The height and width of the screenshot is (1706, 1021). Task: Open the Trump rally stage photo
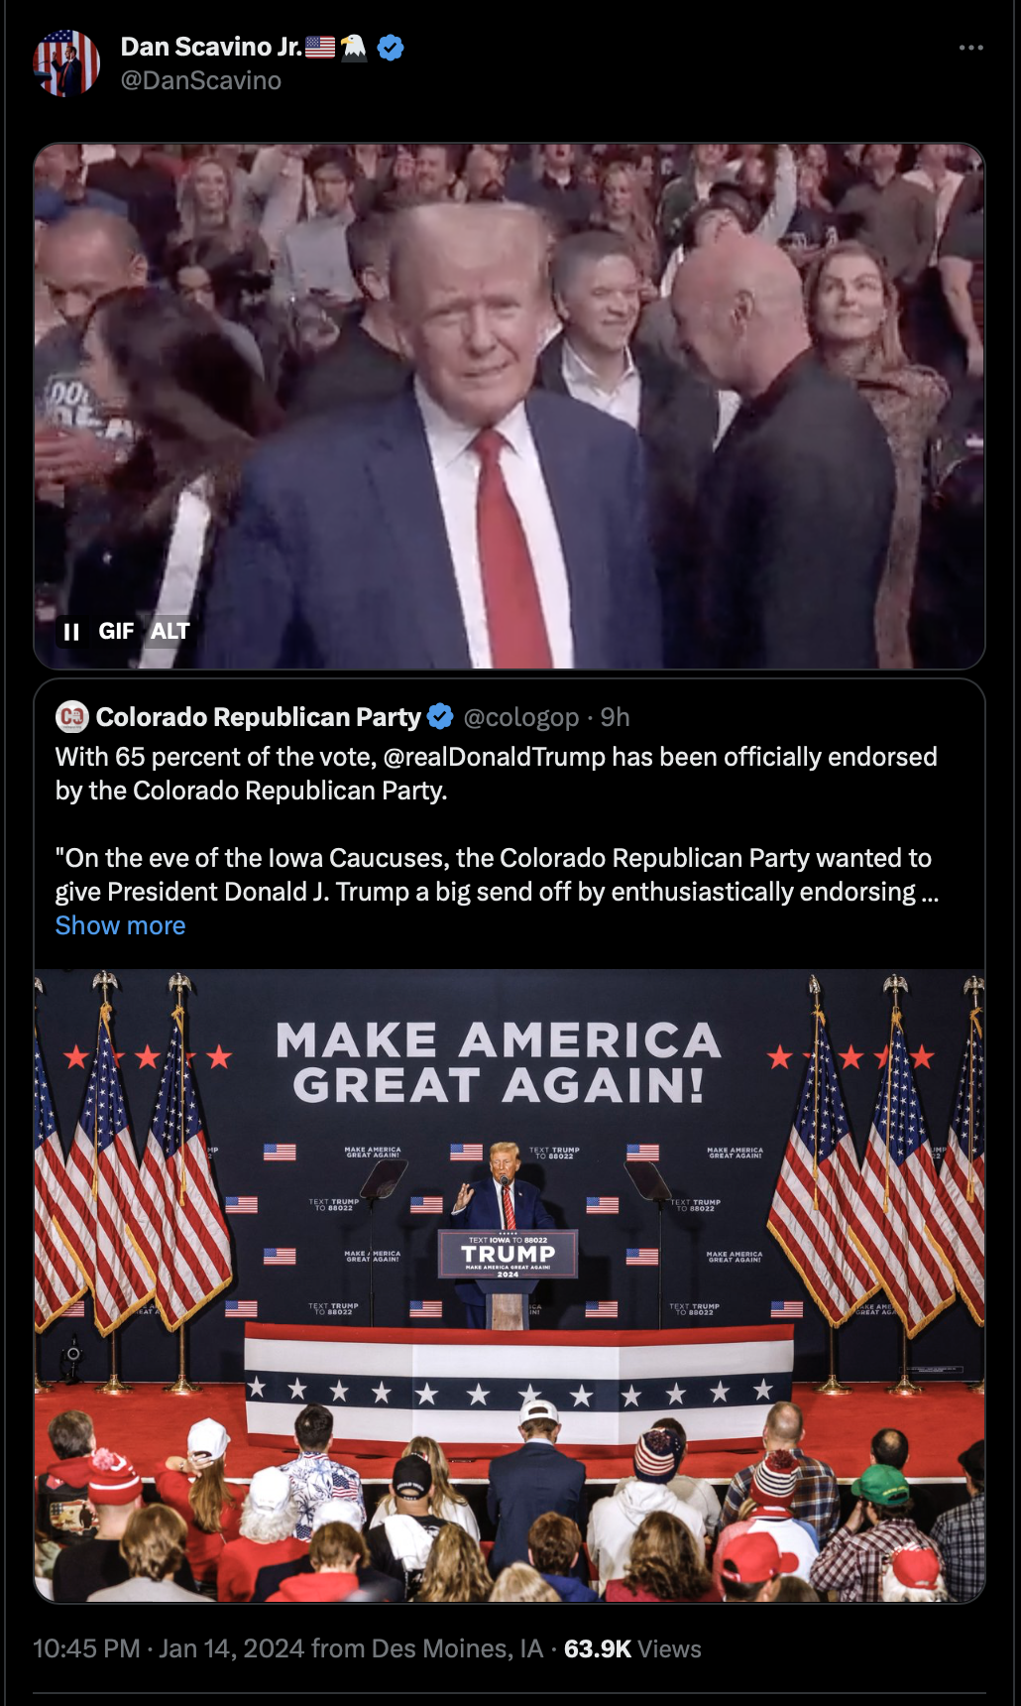click(510, 1285)
